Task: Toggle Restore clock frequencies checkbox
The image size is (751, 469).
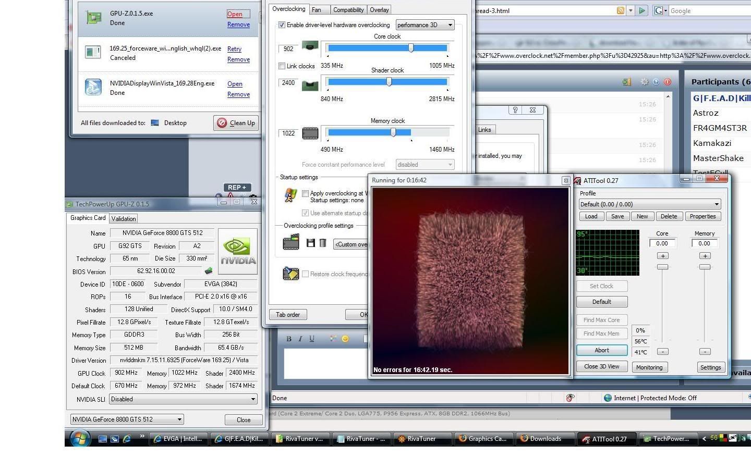Action: pyautogui.click(x=306, y=274)
